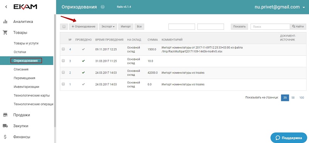Expand the nu.privet@gmail.com account menu
The height and width of the screenshot is (143, 309).
click(280, 7)
